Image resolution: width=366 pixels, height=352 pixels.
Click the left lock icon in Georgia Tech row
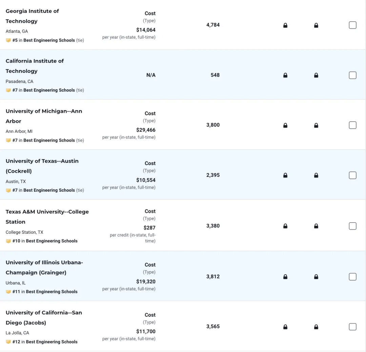pyautogui.click(x=285, y=25)
